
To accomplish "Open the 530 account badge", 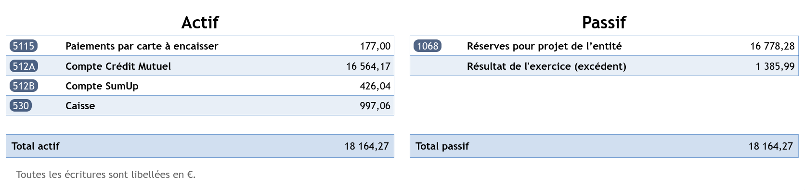I will tap(21, 106).
